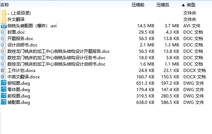Click the Word icon of 封面.doc
Image resolution: width=212 pixels, height=134 pixels.
pos(4,32)
